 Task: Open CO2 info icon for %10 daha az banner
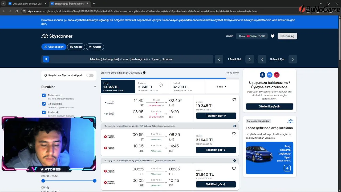(x=234, y=161)
